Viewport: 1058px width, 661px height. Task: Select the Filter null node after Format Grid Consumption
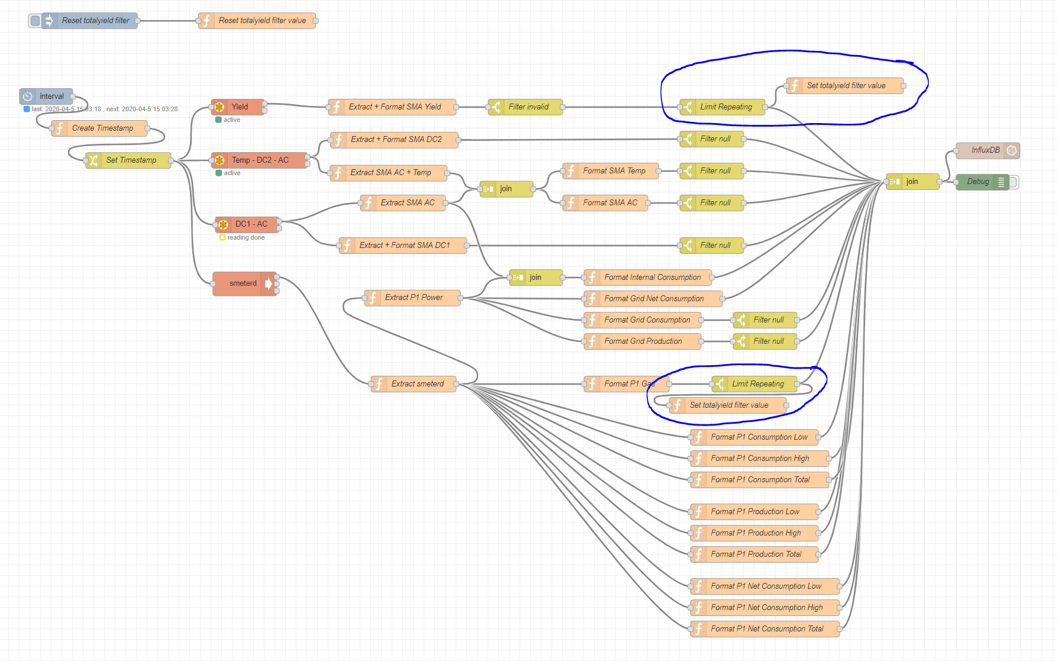765,320
